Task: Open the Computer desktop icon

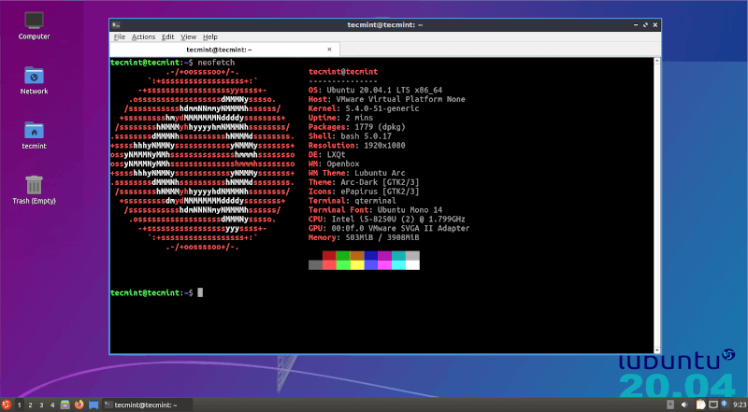Action: 35,20
